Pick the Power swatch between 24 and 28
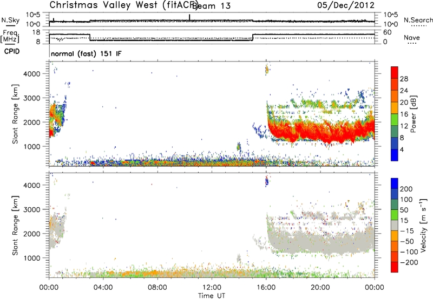 tap(395, 84)
